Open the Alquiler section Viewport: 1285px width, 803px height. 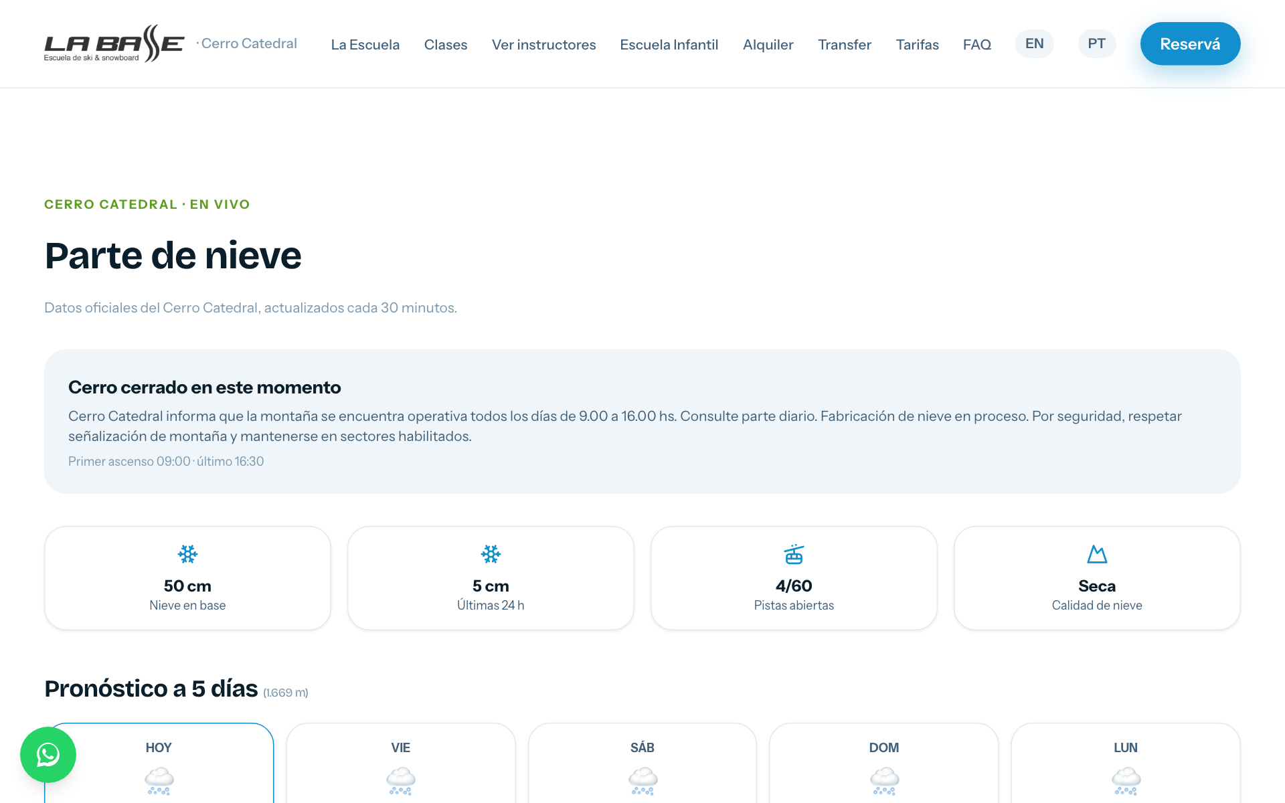pyautogui.click(x=768, y=44)
